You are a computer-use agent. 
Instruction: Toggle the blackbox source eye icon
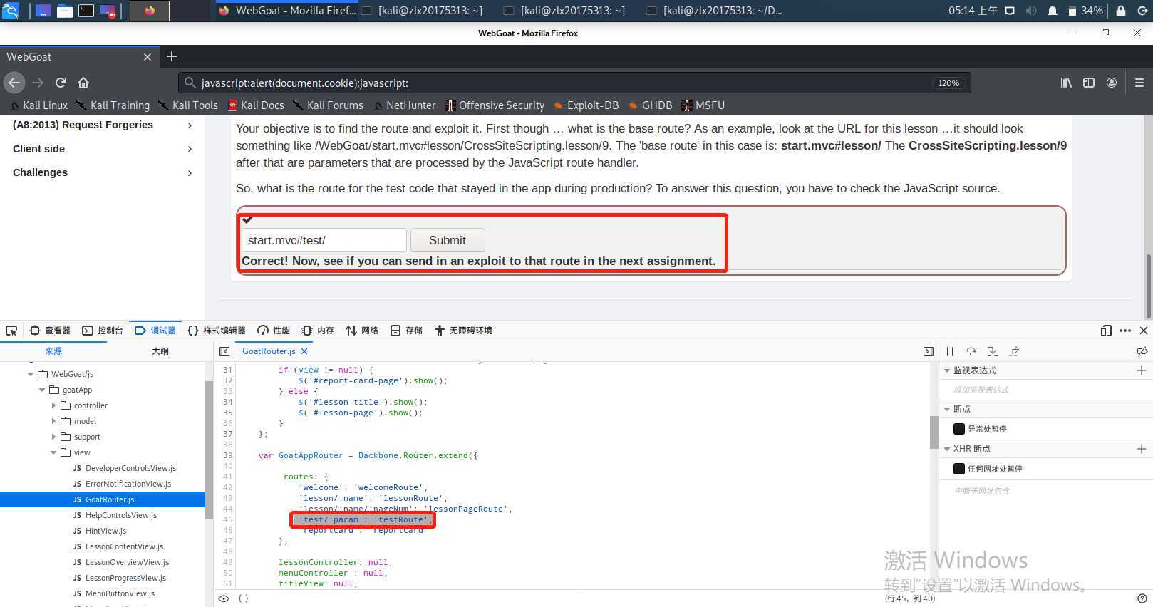[224, 598]
